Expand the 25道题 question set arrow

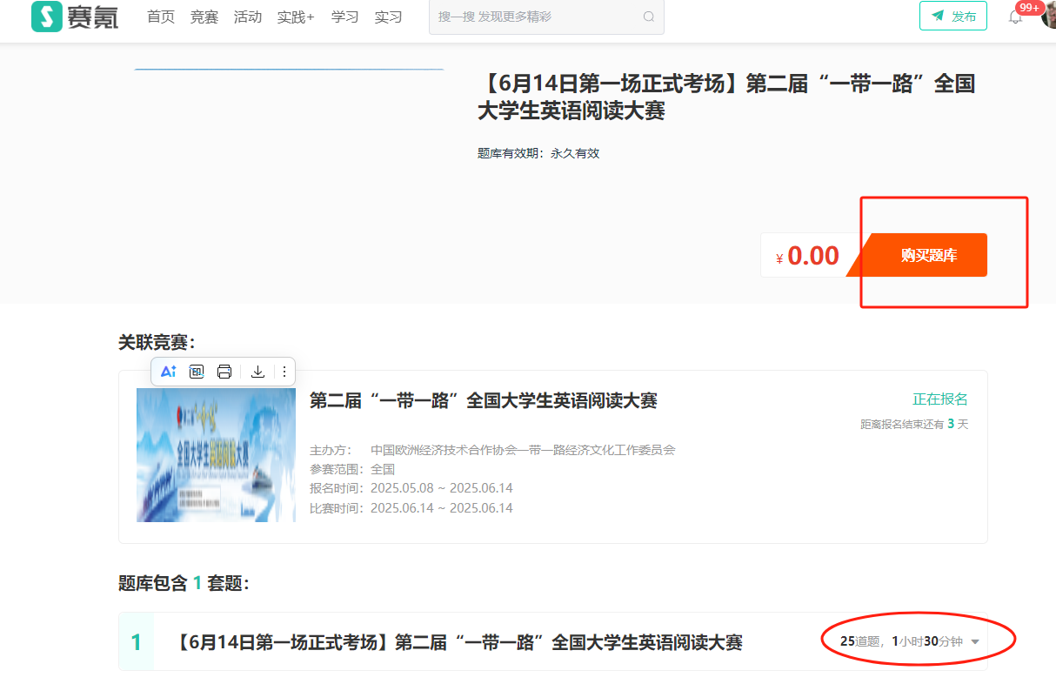point(975,641)
